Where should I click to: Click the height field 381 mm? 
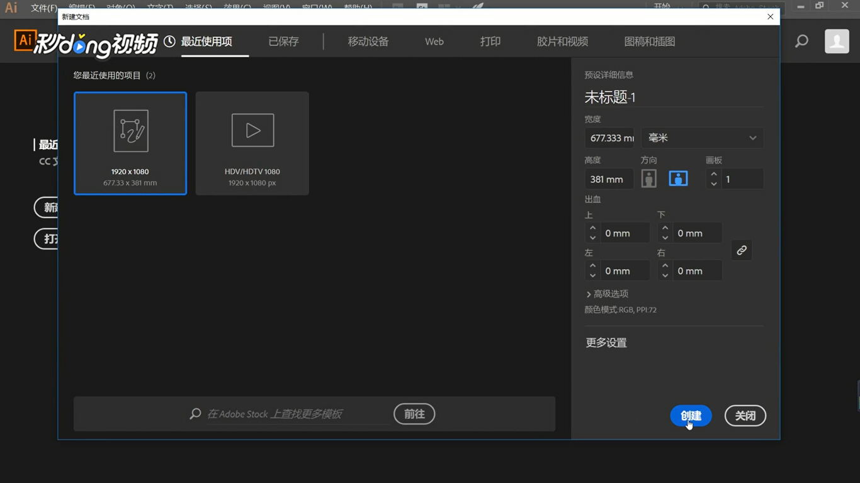pyautogui.click(x=609, y=179)
